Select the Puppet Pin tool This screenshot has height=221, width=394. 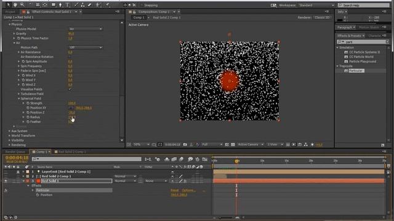(x=108, y=5)
